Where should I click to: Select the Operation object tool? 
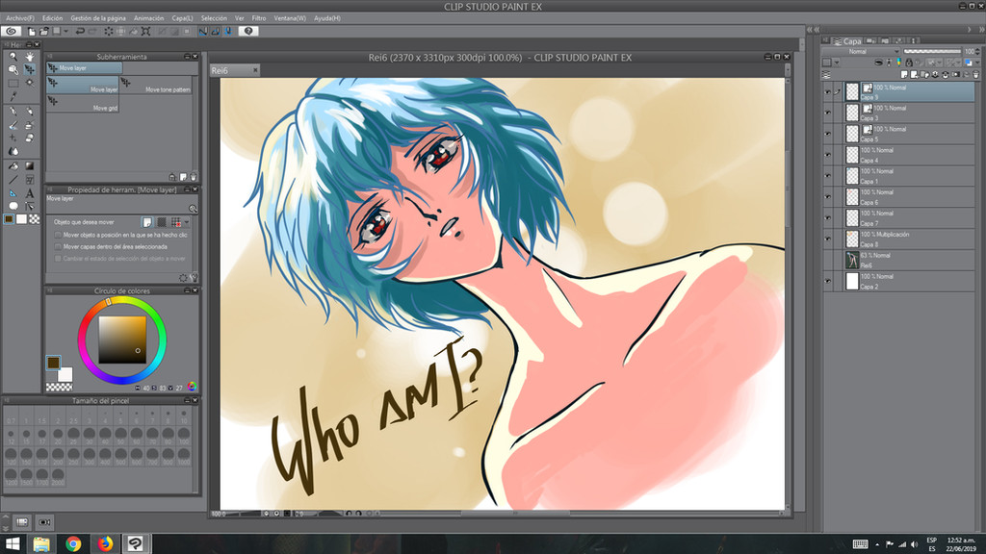(x=13, y=69)
